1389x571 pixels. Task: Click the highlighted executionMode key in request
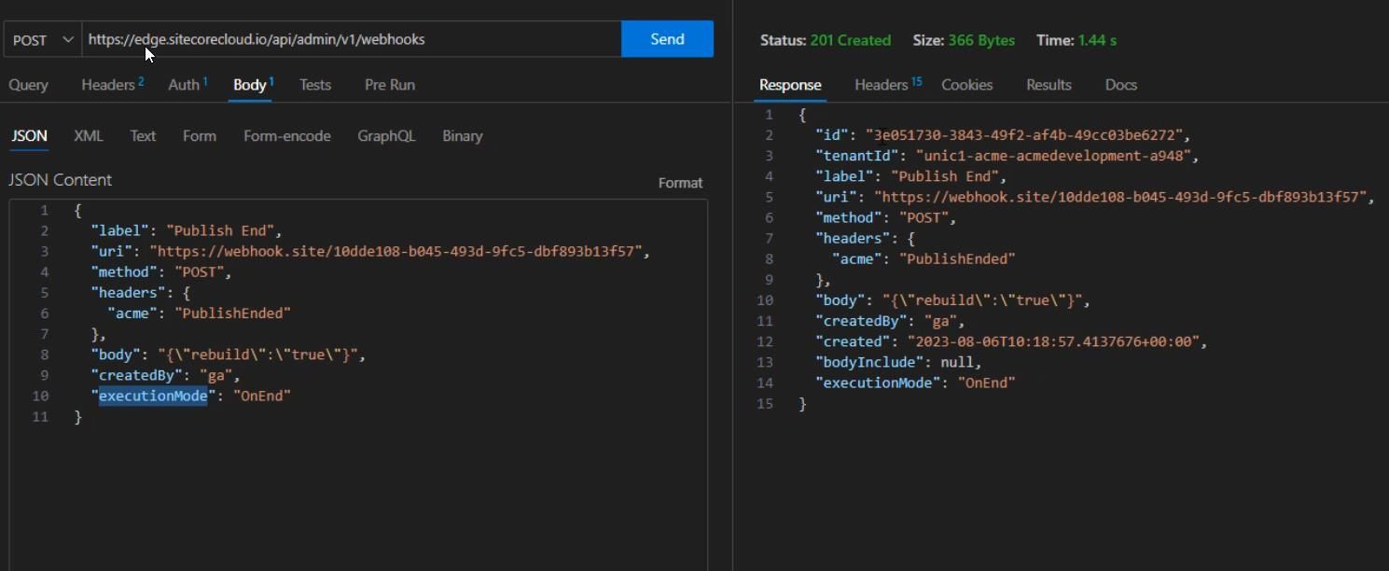coord(153,396)
